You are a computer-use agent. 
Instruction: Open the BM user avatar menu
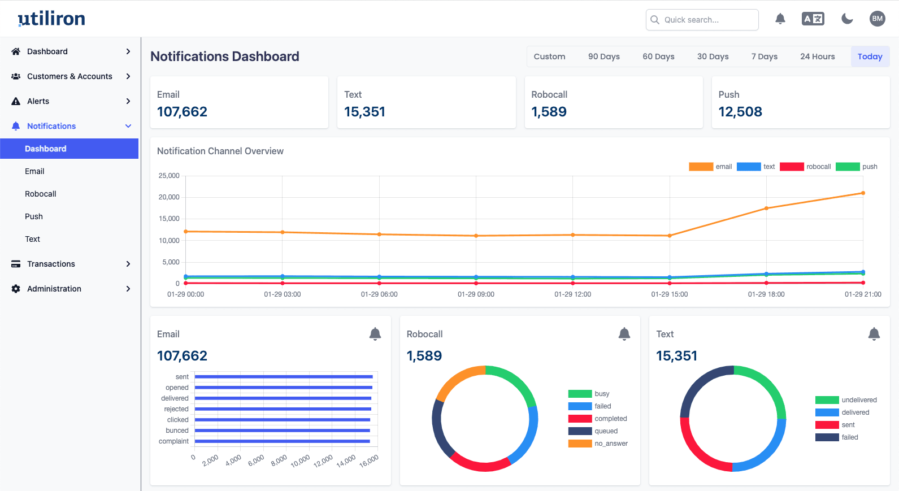click(x=878, y=19)
